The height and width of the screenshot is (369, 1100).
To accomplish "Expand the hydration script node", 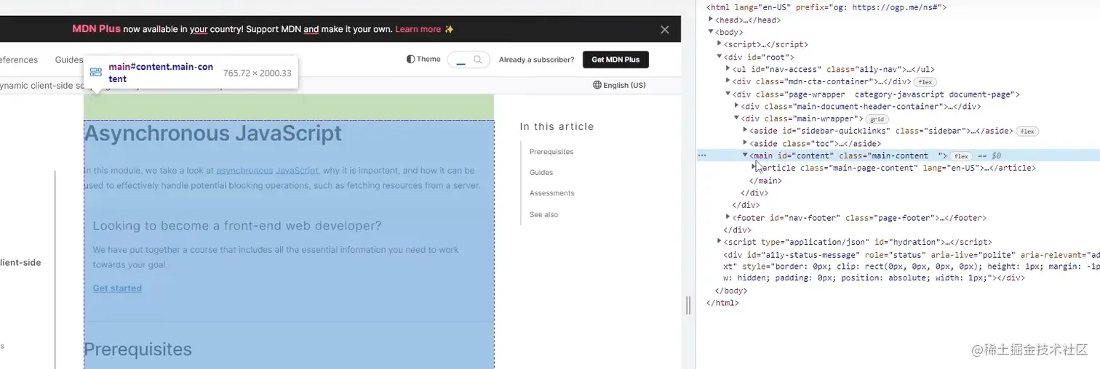I will [720, 242].
